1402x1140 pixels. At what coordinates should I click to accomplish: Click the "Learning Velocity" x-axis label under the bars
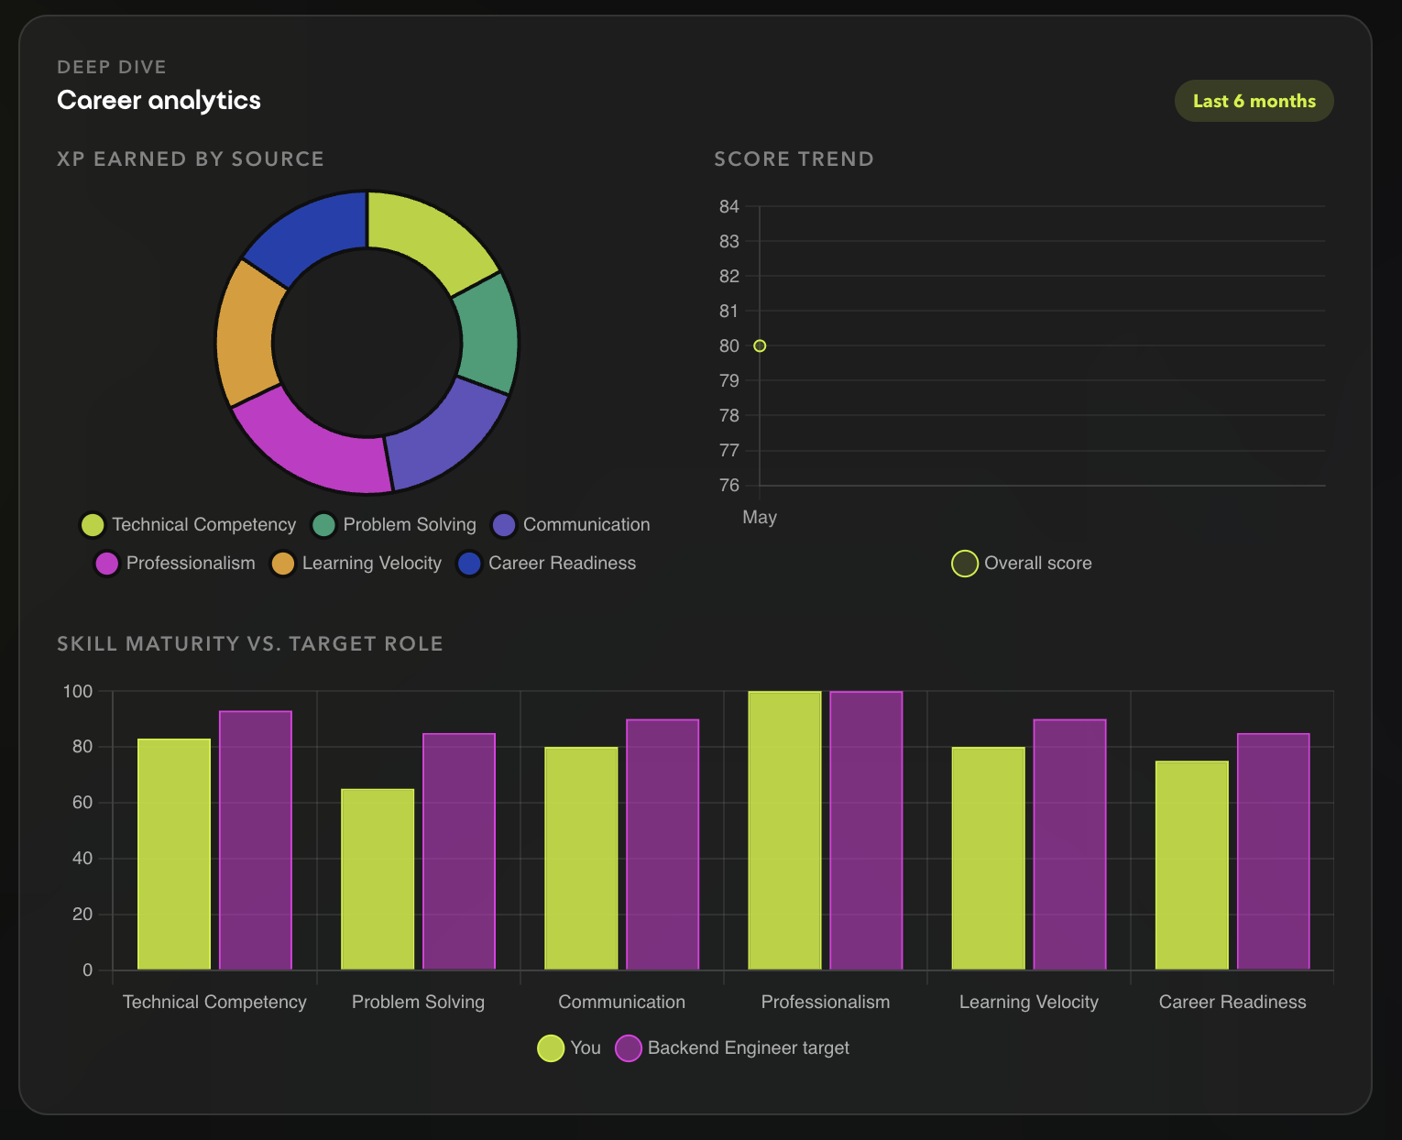coord(1029,1002)
